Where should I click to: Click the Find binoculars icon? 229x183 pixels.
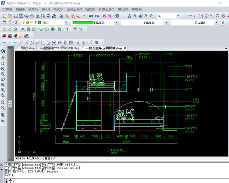coord(54,16)
